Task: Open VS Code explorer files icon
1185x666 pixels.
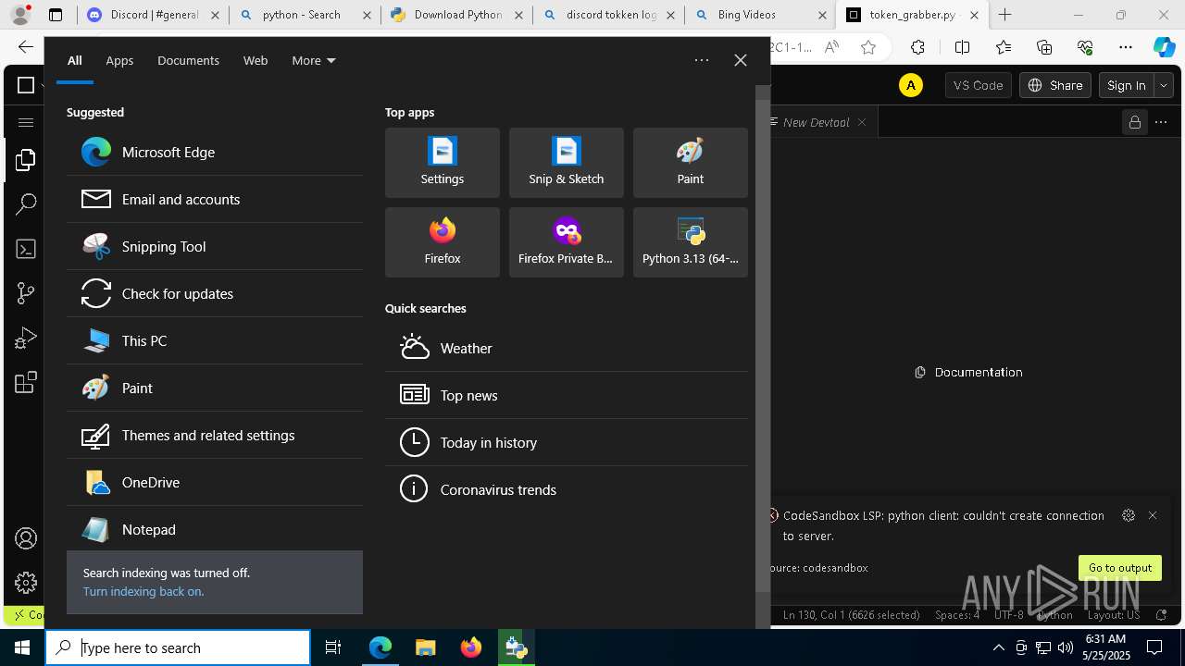Action: (x=26, y=160)
